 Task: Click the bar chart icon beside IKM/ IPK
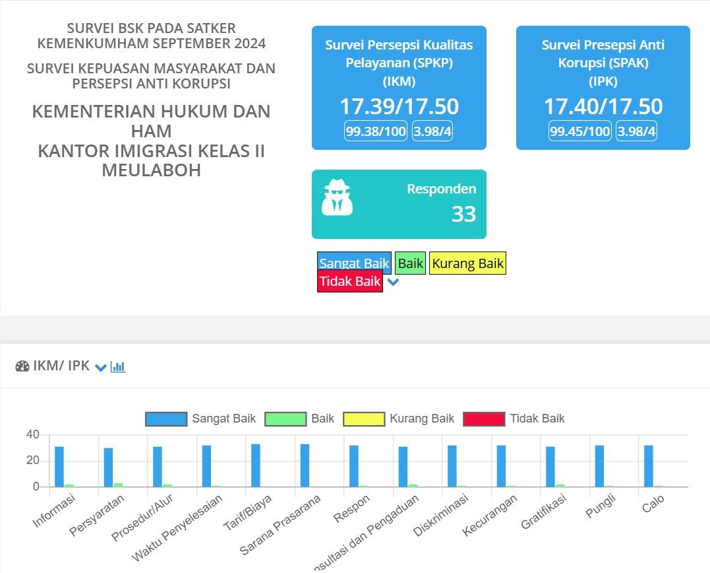point(118,367)
